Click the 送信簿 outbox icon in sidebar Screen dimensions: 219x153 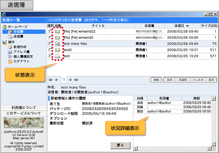[x=10, y=37]
